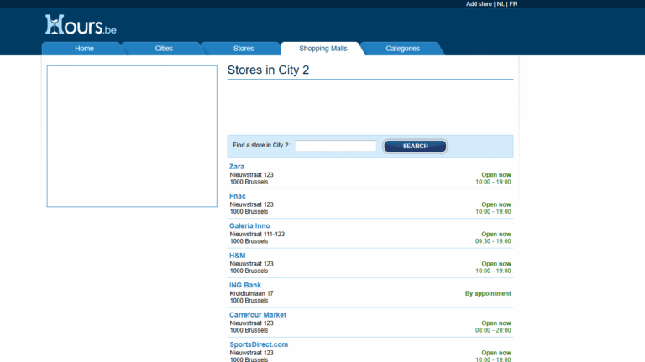Screen dimensions: 645x362
Task: Open the Carrefour Market store page
Action: 258,315
